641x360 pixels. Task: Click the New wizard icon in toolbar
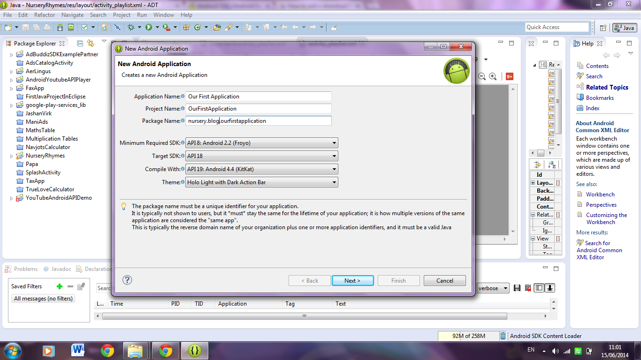point(8,27)
